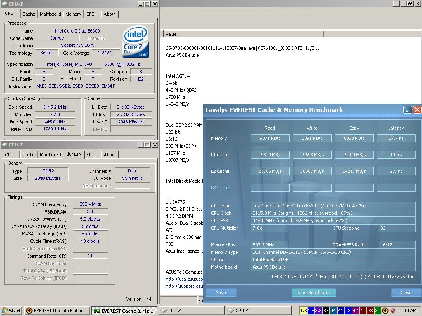This screenshot has height=316, width=422.
Task: Switch to EVEREST Cache & Memory taskbar item
Action: 124,311
